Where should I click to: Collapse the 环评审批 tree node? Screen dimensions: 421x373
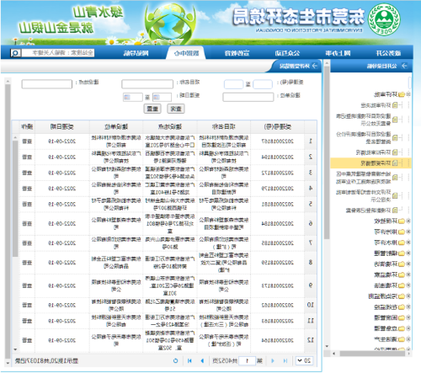click(x=408, y=94)
